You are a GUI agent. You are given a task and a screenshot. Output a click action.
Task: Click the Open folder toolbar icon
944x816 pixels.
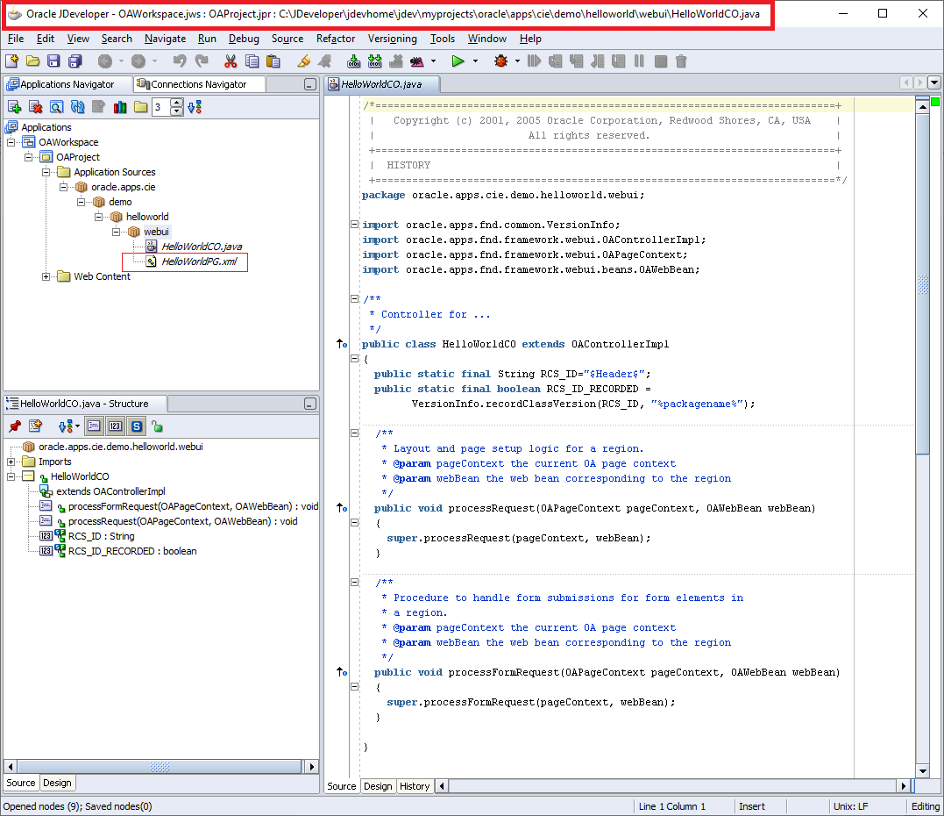point(33,61)
